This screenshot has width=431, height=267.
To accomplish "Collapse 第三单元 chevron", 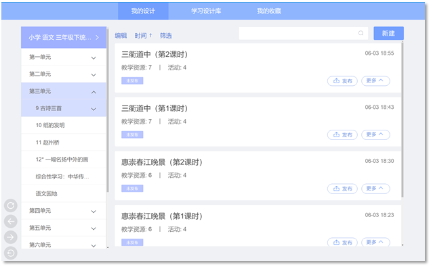I will (x=94, y=92).
